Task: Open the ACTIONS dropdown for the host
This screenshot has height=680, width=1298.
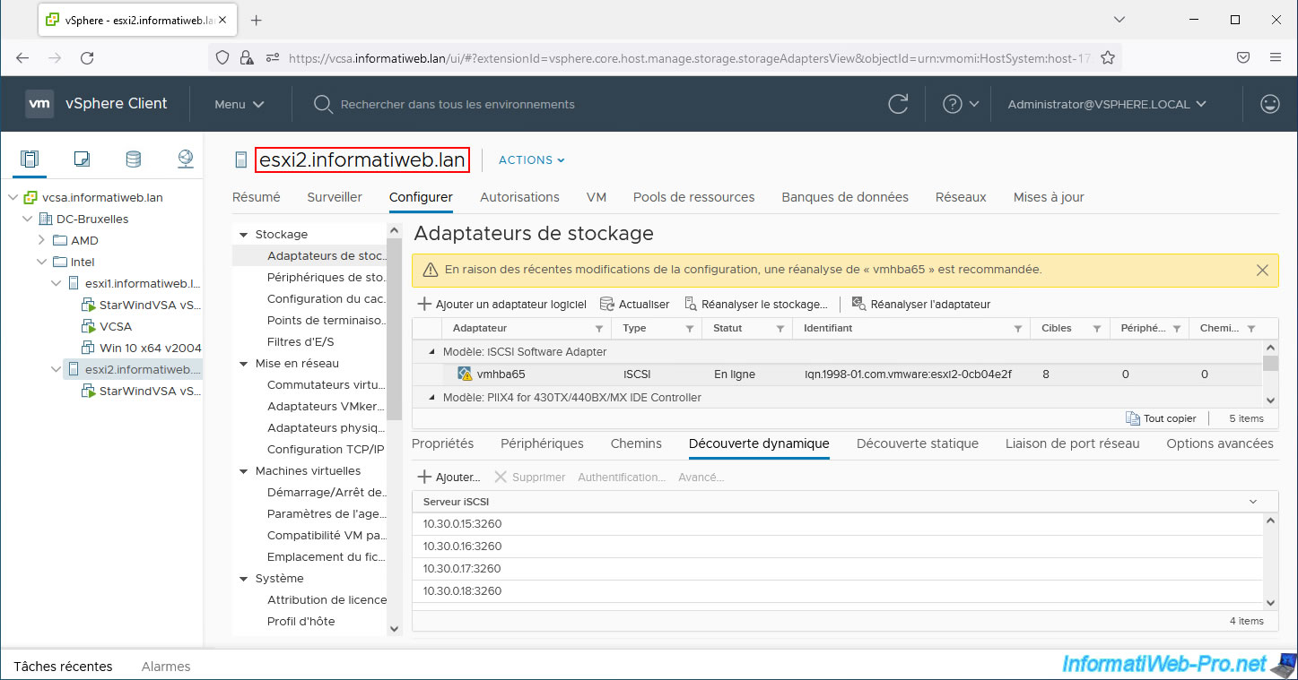Action: [531, 160]
